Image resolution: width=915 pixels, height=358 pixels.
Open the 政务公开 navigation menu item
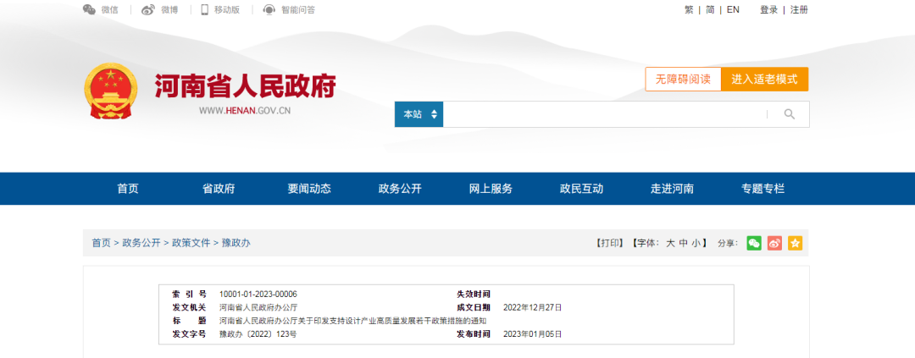tap(400, 189)
